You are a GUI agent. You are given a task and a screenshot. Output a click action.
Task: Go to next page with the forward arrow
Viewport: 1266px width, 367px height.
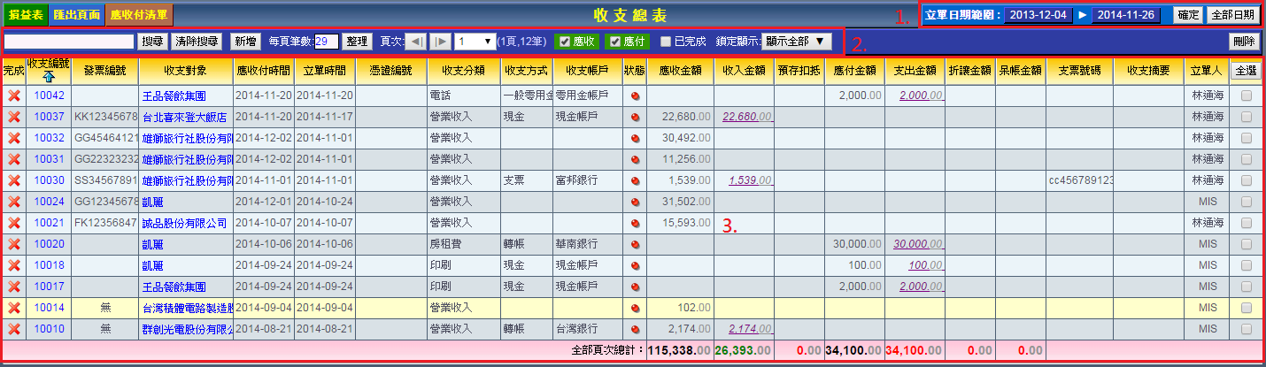pos(440,42)
